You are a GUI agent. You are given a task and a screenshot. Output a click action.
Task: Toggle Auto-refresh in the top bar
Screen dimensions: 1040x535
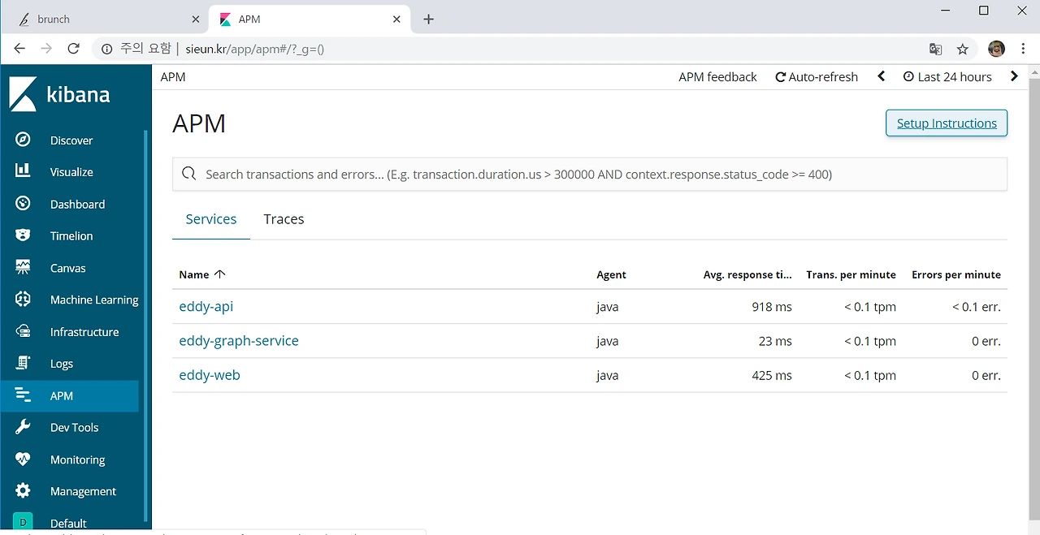point(817,77)
